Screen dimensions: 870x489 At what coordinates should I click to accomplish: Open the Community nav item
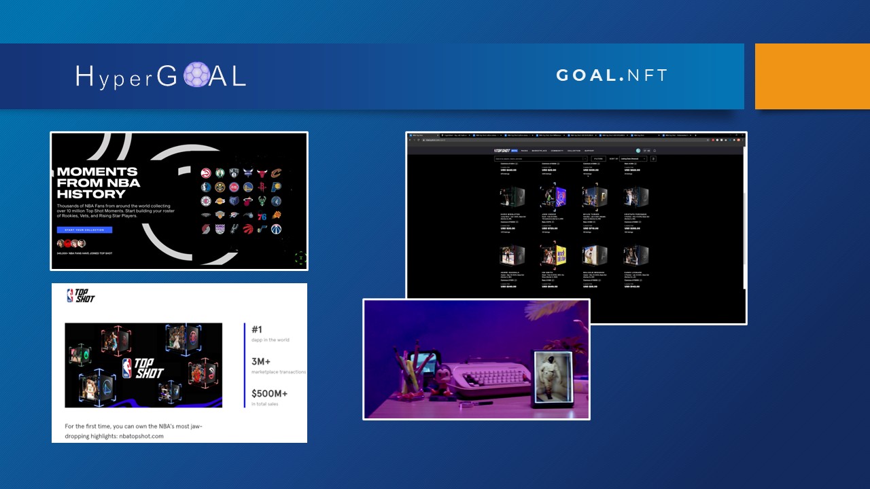[x=557, y=150]
